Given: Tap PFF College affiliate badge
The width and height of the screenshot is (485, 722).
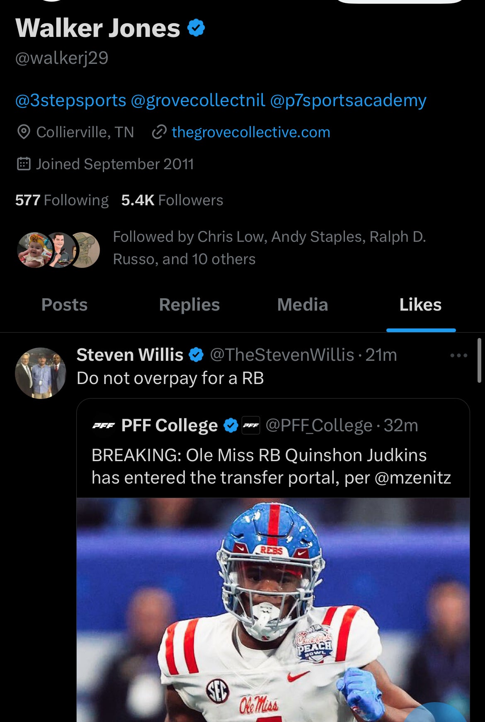Looking at the screenshot, I should pyautogui.click(x=250, y=425).
